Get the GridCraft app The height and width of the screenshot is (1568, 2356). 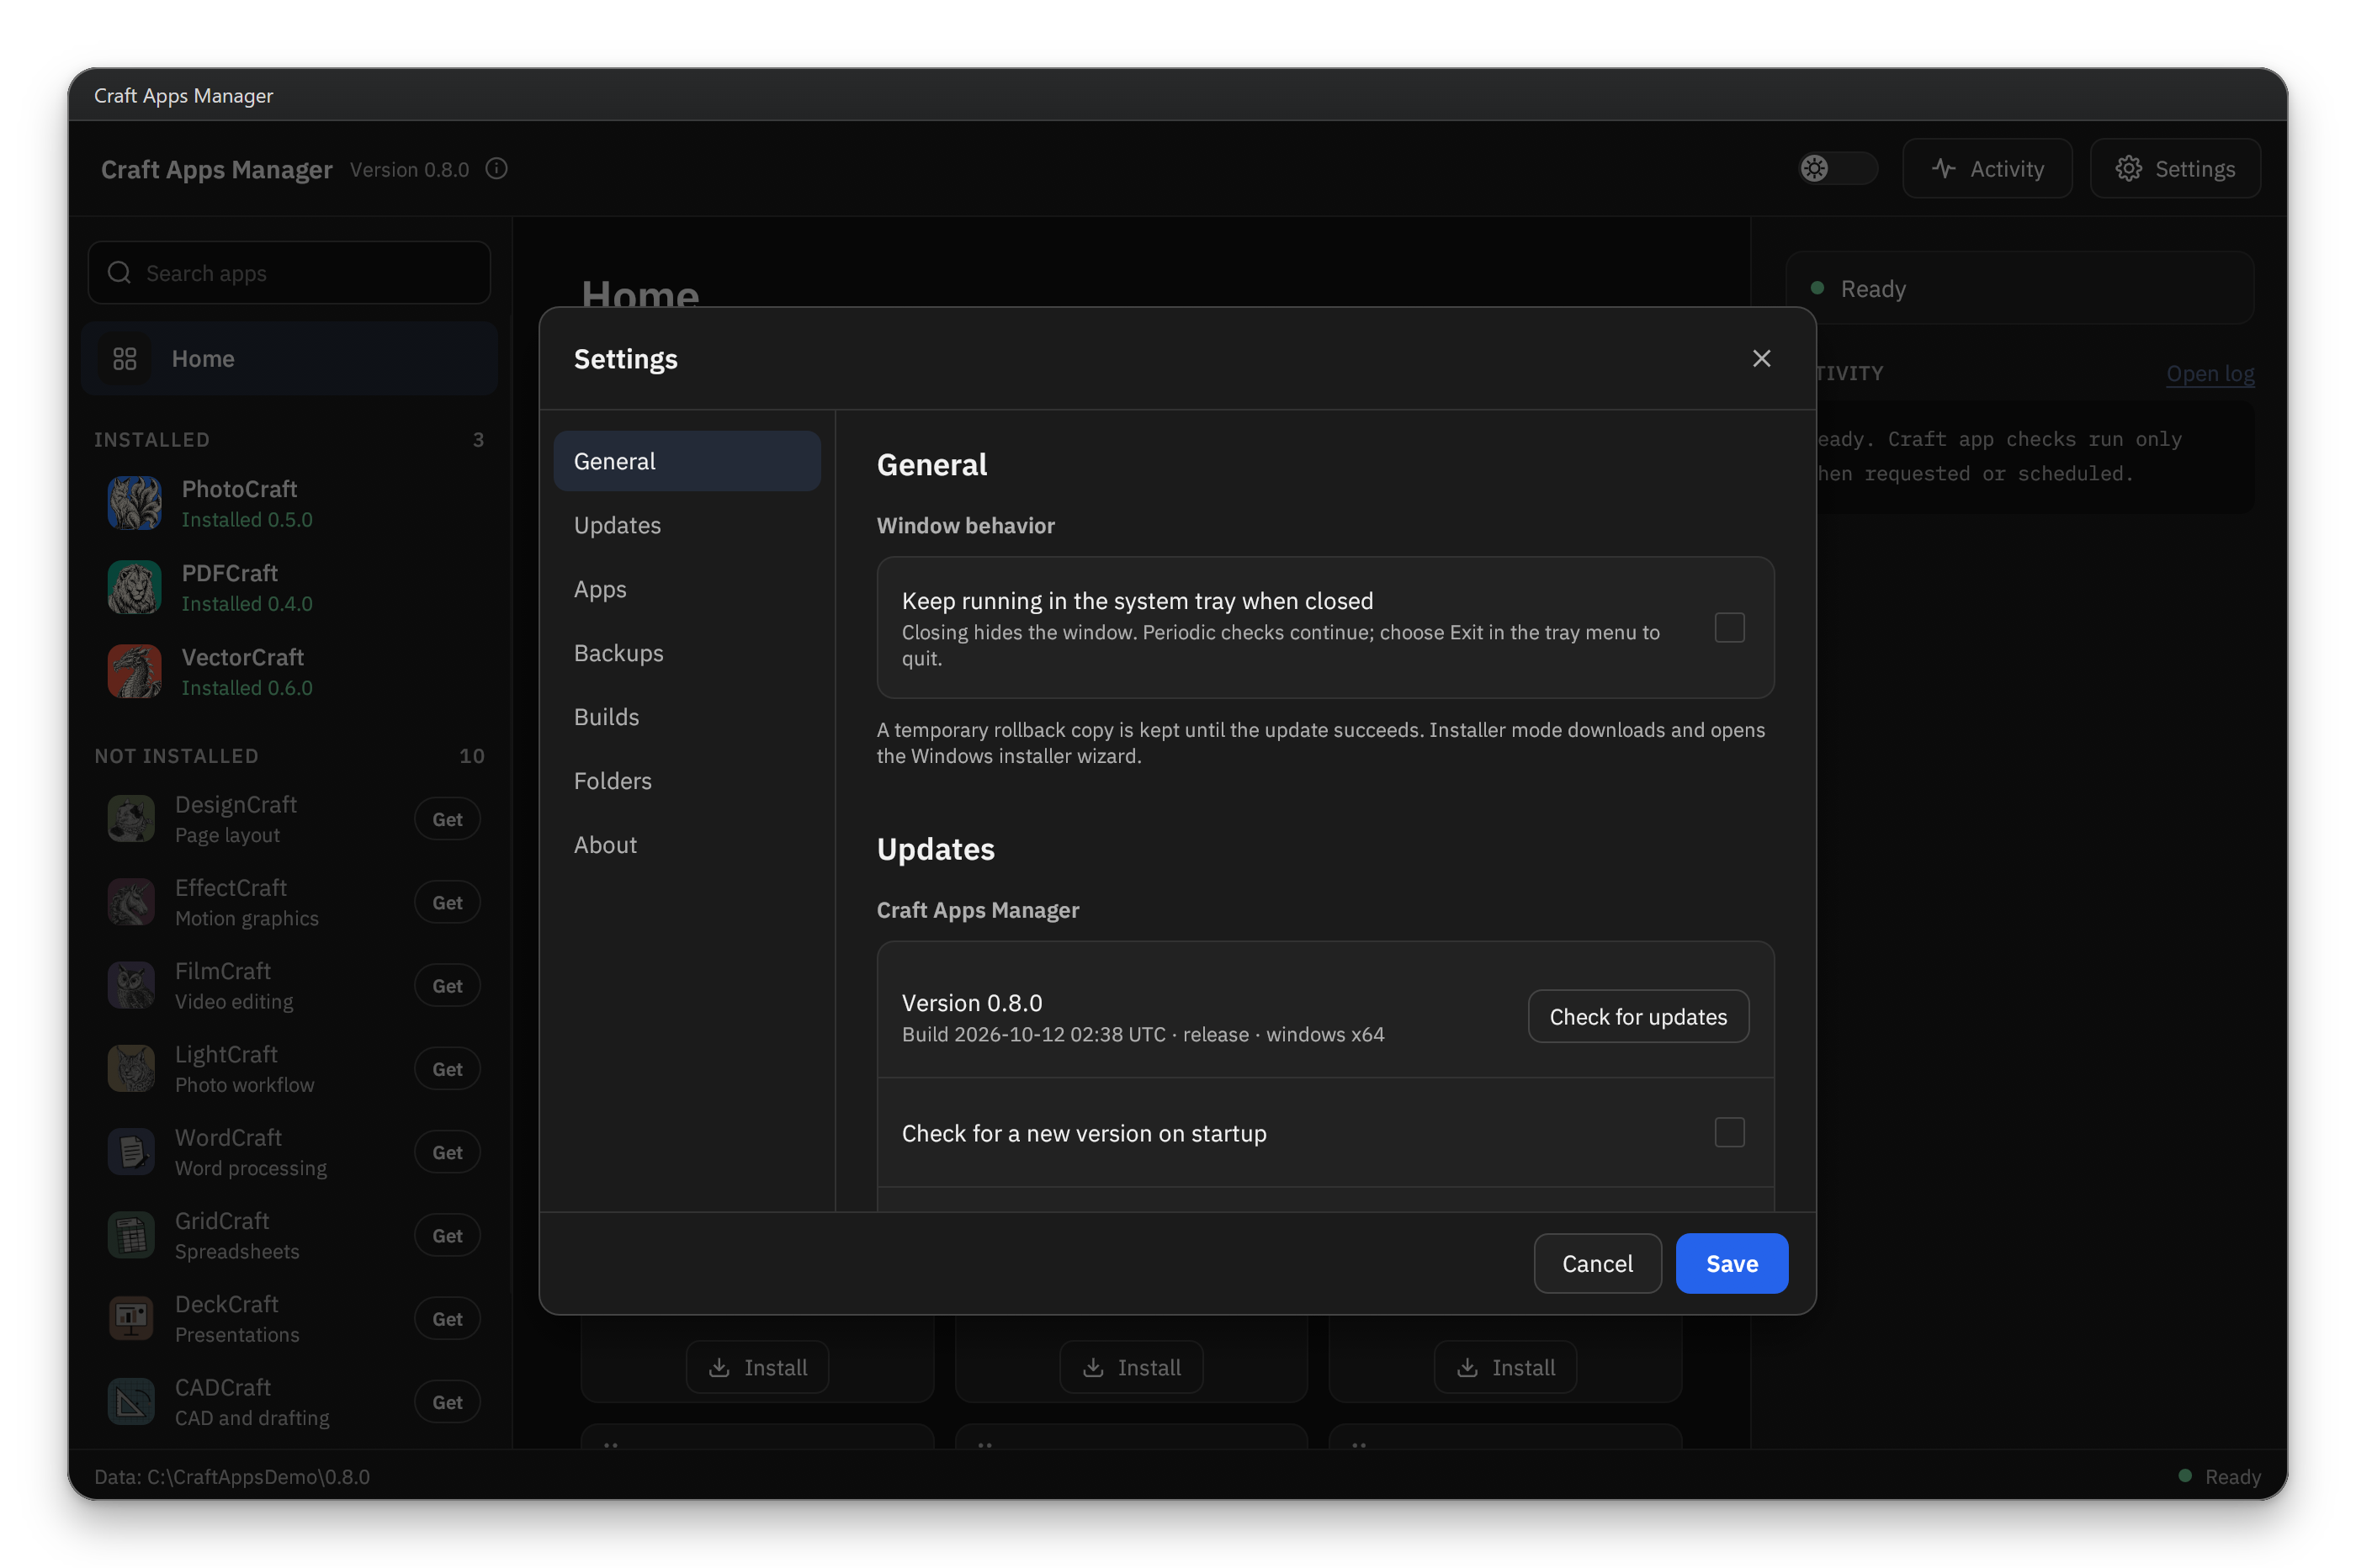tap(447, 1236)
